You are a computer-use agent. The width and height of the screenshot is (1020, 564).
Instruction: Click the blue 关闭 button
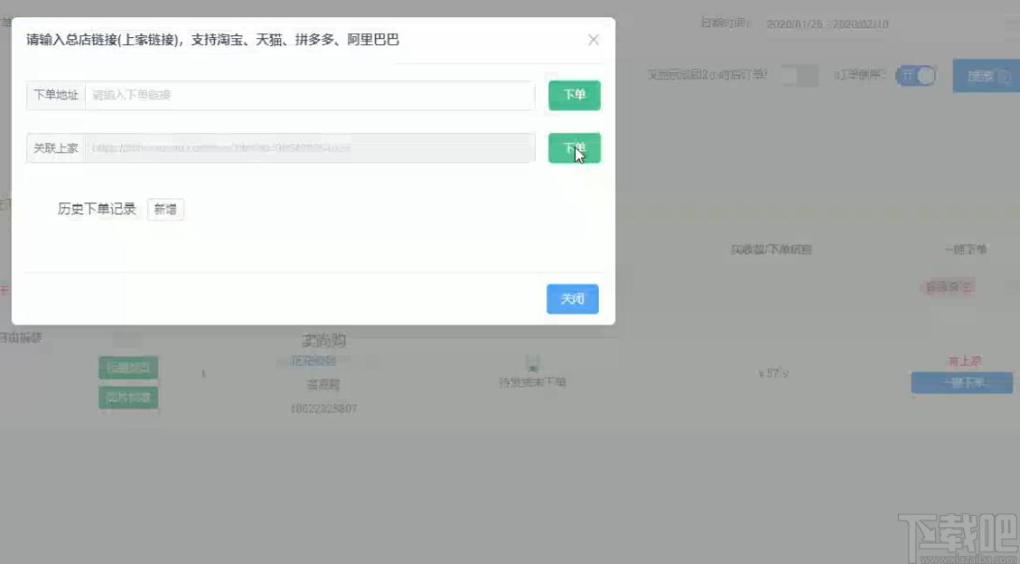pyautogui.click(x=573, y=298)
